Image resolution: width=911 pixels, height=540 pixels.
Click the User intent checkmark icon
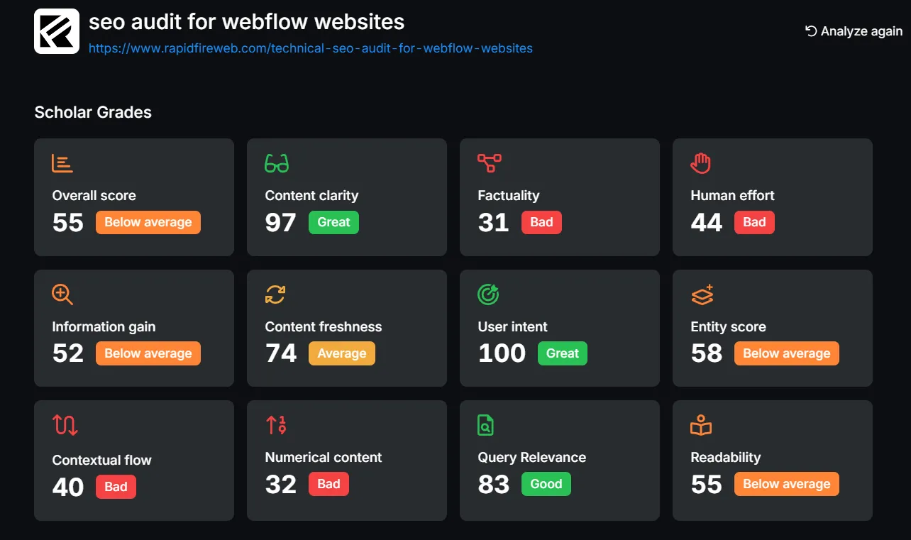(488, 294)
